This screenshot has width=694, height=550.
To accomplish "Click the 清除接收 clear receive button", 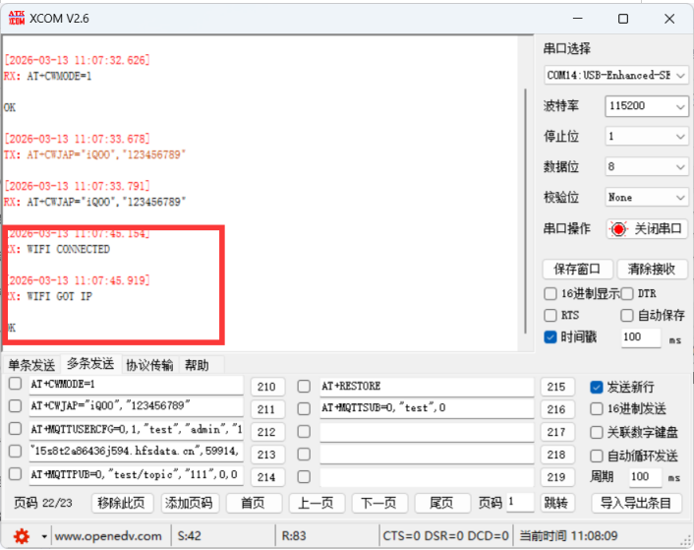I will coord(652,269).
